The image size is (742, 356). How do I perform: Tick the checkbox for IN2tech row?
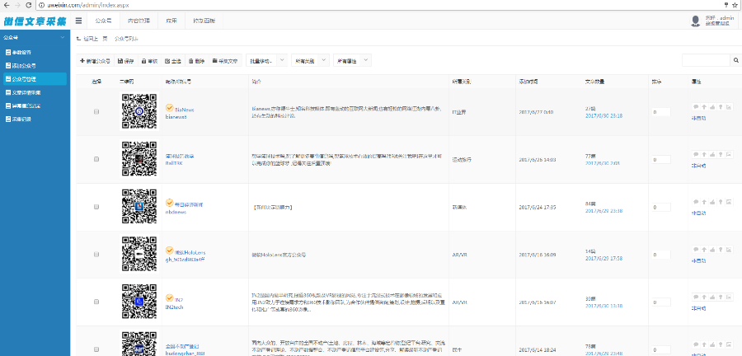coord(96,302)
